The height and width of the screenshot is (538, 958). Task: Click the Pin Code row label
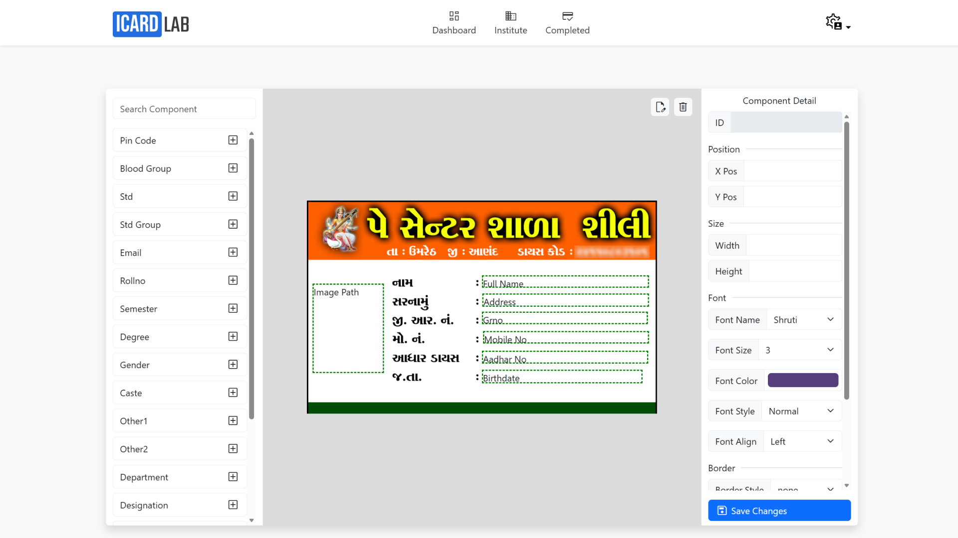(x=138, y=140)
